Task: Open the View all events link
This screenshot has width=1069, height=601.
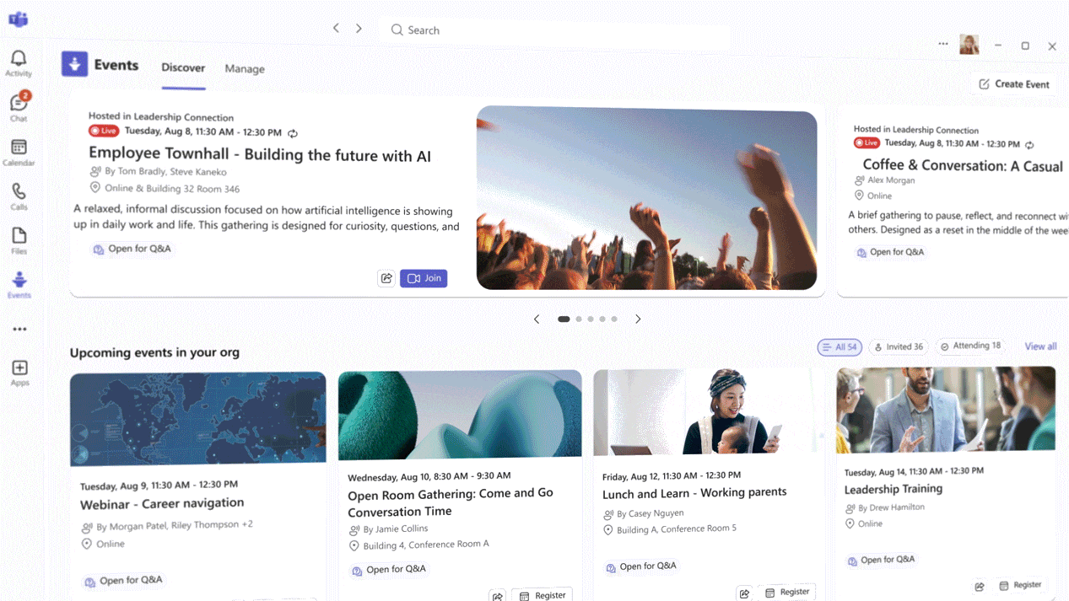Action: [1040, 346]
